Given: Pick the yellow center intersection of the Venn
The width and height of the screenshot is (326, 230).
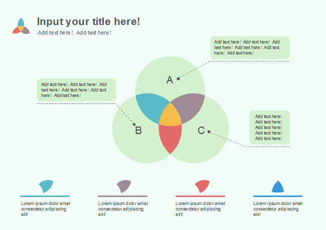Looking at the screenshot, I should (x=170, y=116).
